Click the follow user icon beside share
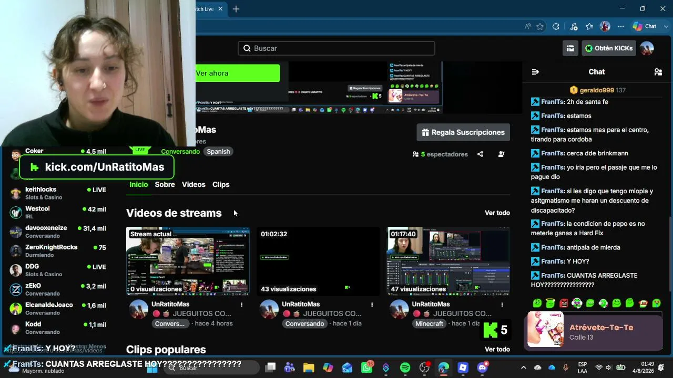Image resolution: width=673 pixels, height=378 pixels. point(501,154)
